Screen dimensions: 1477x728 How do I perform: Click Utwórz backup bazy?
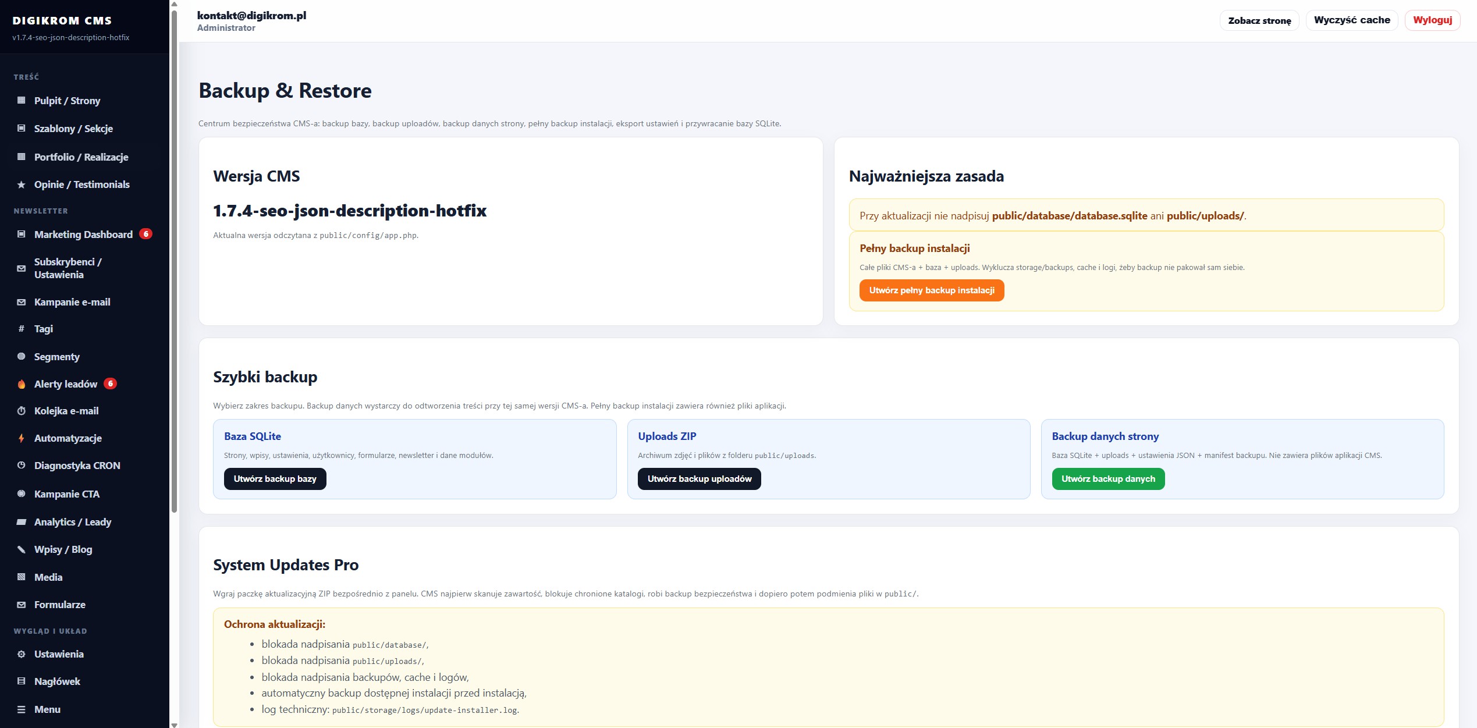[x=275, y=479]
